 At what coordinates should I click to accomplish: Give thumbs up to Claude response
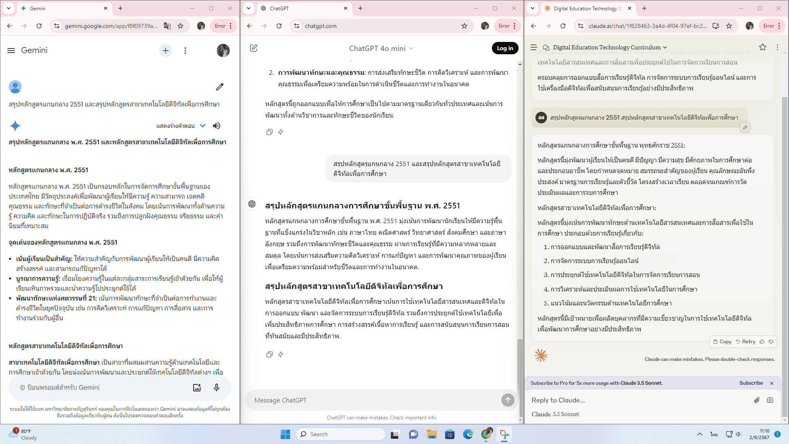762,342
